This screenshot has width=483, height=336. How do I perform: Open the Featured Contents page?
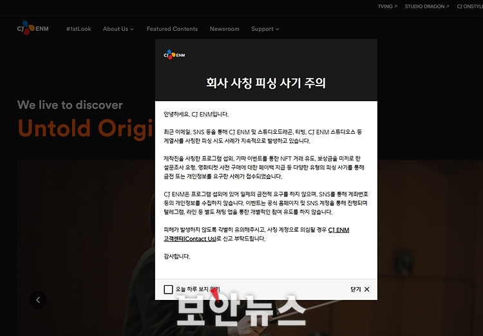(x=172, y=29)
